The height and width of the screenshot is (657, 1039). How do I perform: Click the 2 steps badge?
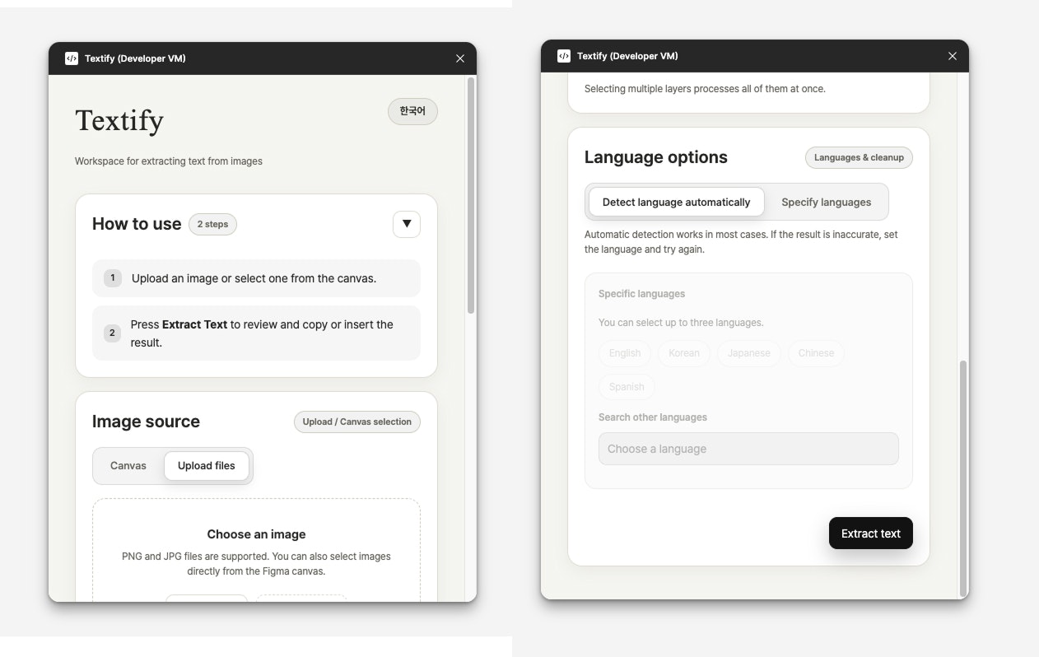pos(212,224)
